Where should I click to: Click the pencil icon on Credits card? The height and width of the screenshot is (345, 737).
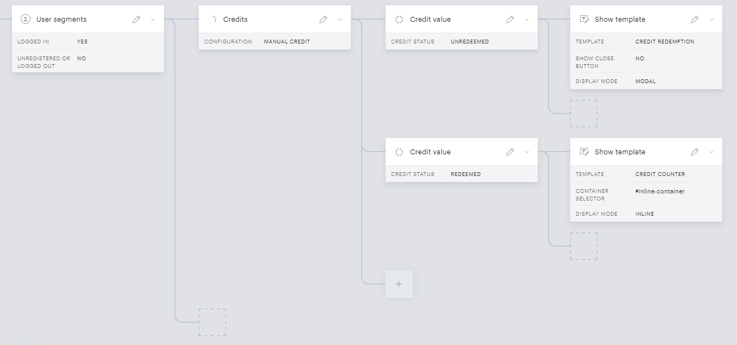click(323, 20)
